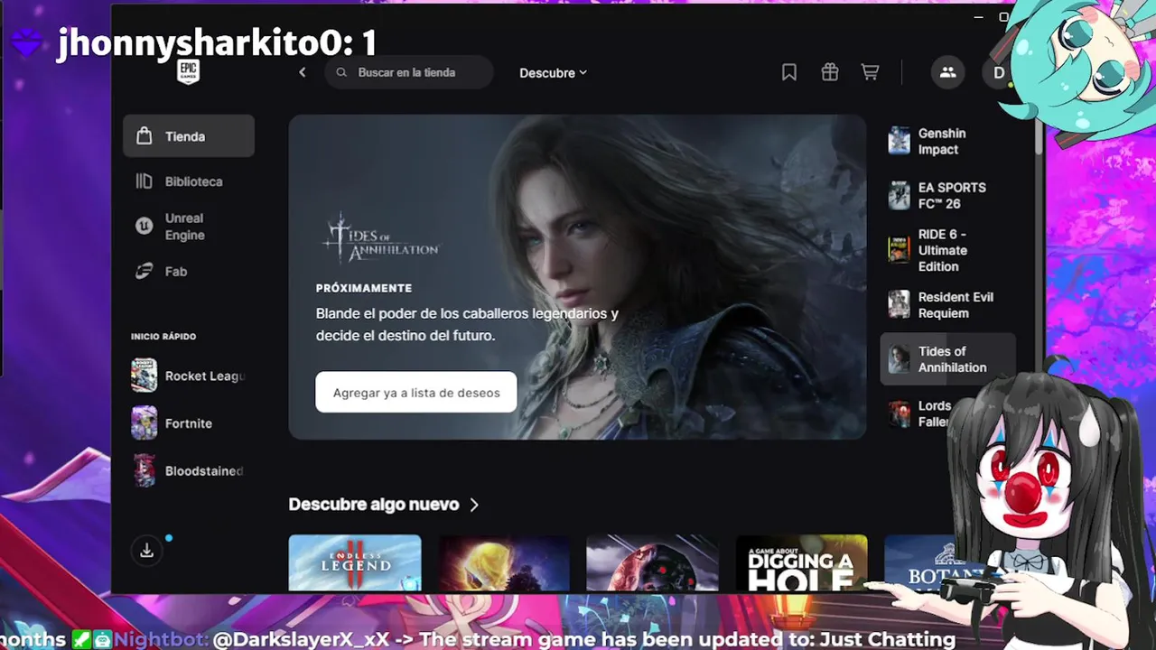1156x650 pixels.
Task: Open the Endless Legend 2 card
Action: 355,562
